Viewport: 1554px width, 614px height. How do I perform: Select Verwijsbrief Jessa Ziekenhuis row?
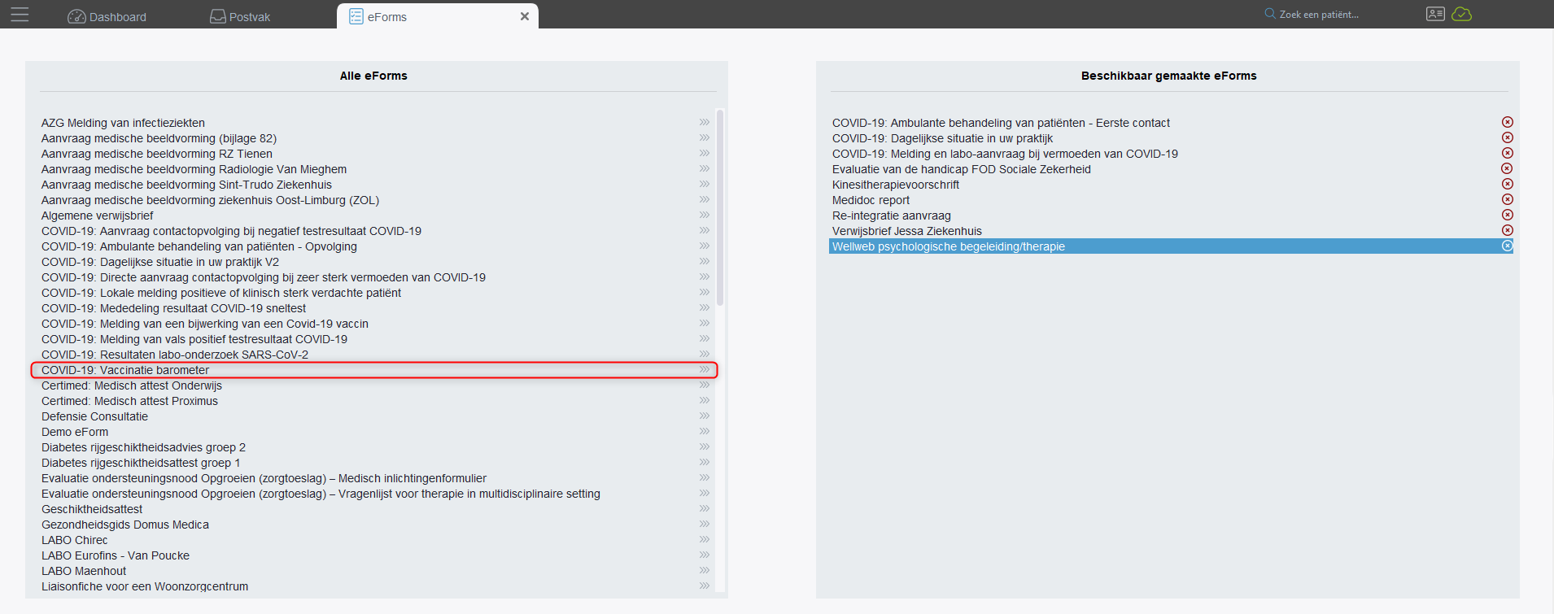point(1171,231)
